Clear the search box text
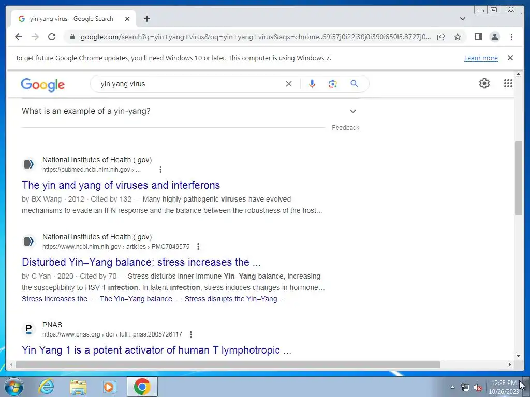Viewport: 530px width, 397px height. tap(289, 84)
